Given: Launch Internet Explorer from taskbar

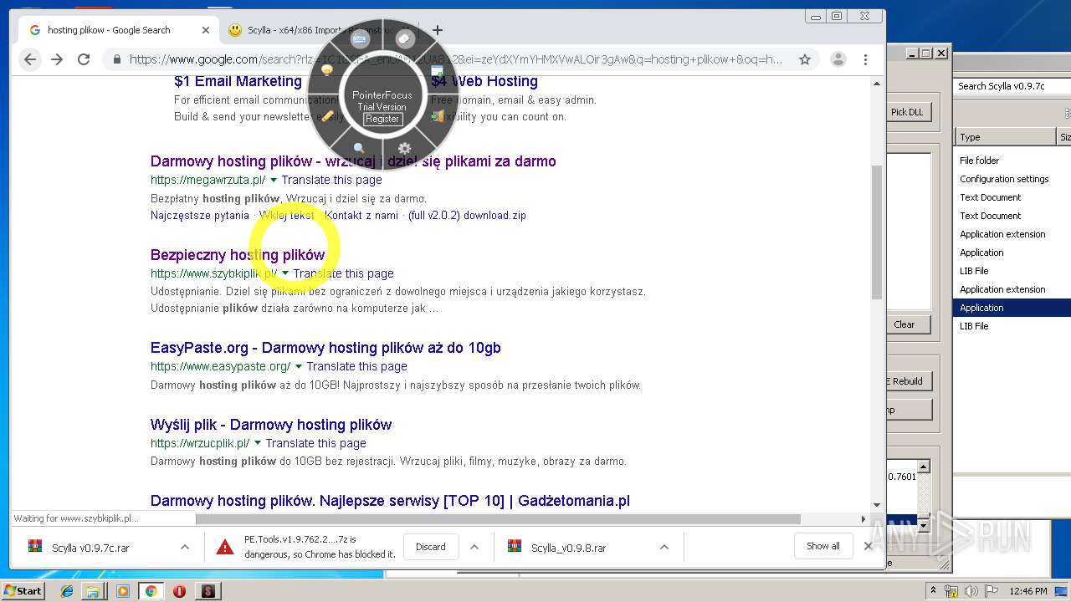Looking at the screenshot, I should point(67,591).
